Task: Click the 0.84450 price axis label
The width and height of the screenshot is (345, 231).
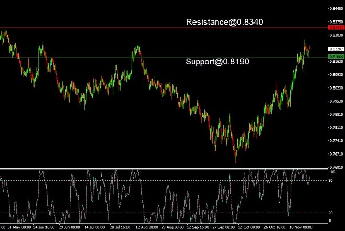Action: pyautogui.click(x=336, y=8)
